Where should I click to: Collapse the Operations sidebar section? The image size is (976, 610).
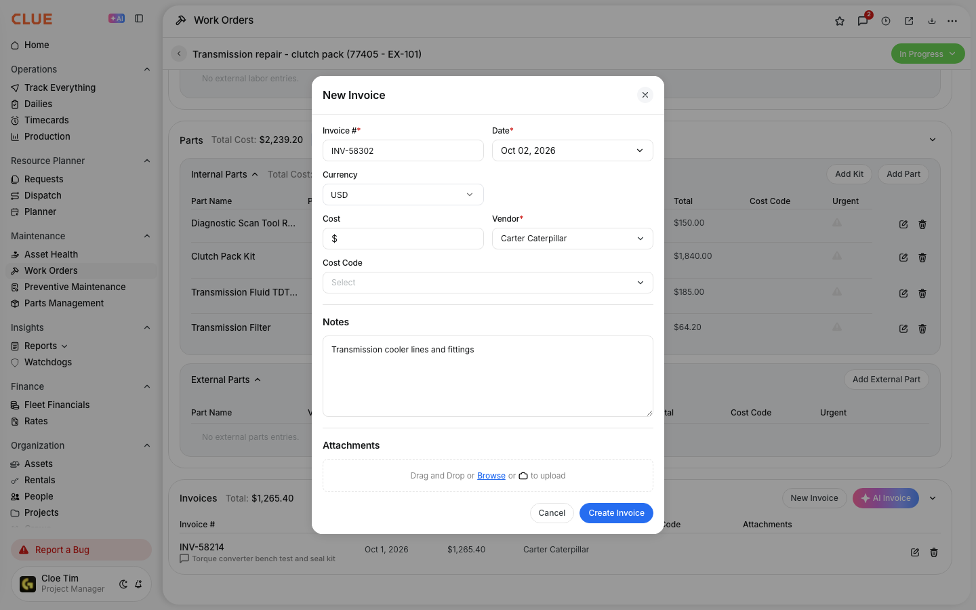pos(147,69)
